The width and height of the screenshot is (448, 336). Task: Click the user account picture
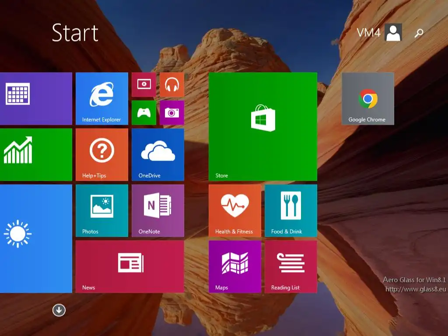(393, 32)
